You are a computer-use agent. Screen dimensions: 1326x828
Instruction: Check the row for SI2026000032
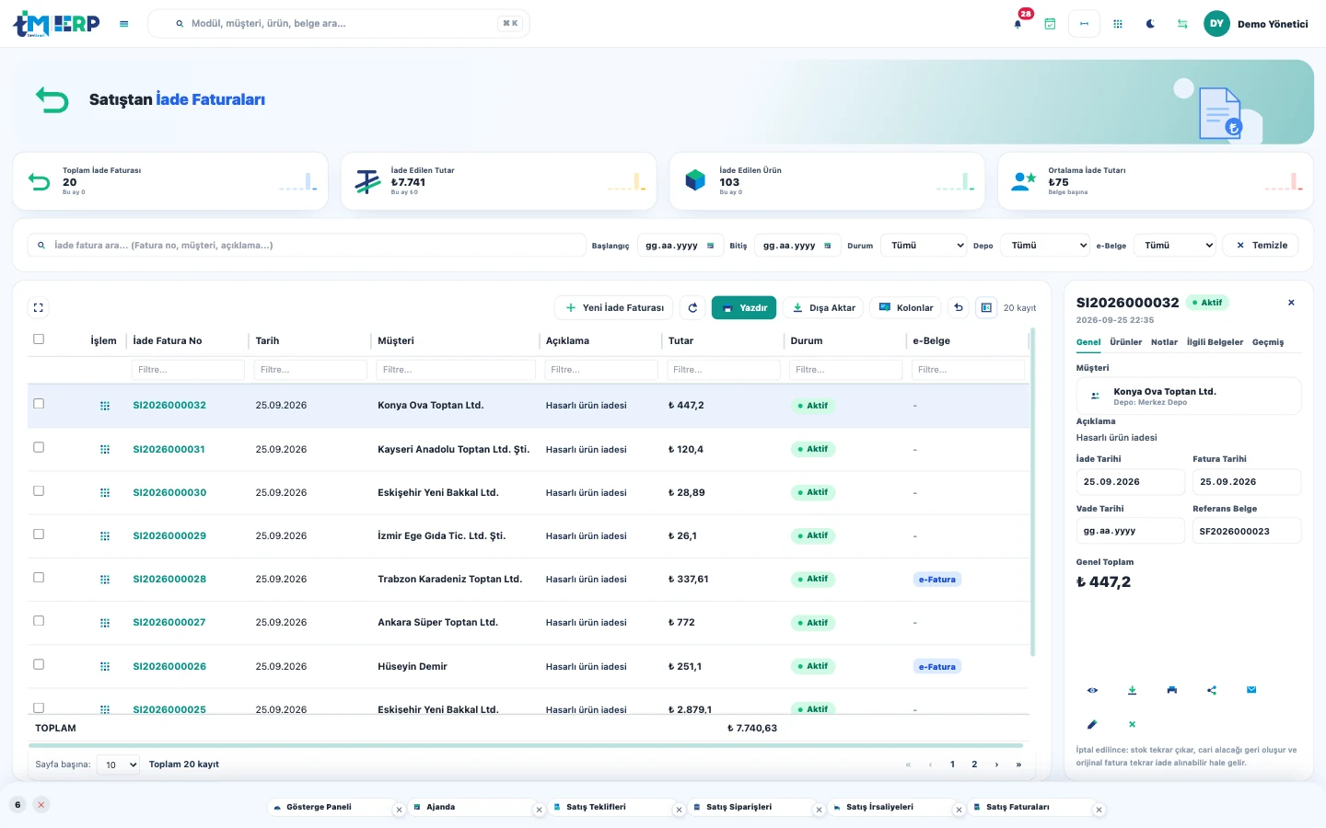click(x=39, y=404)
